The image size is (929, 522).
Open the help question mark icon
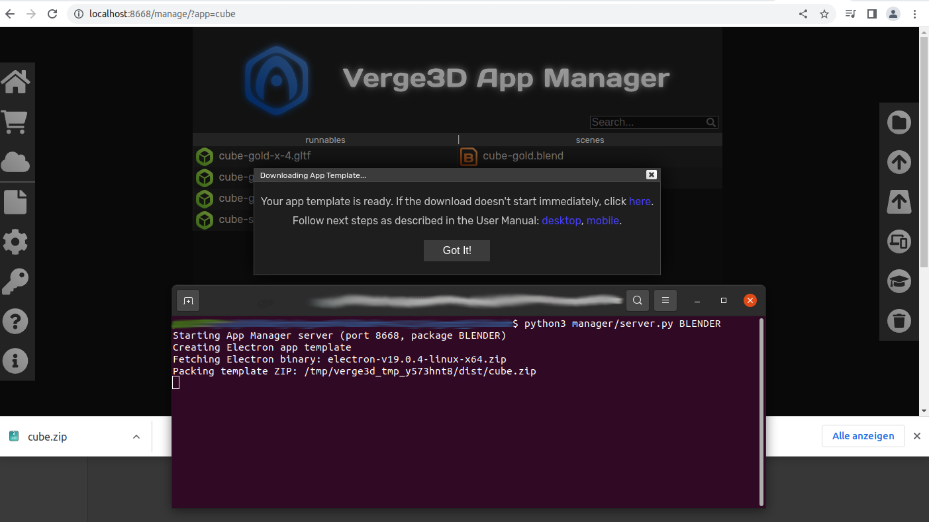(15, 322)
